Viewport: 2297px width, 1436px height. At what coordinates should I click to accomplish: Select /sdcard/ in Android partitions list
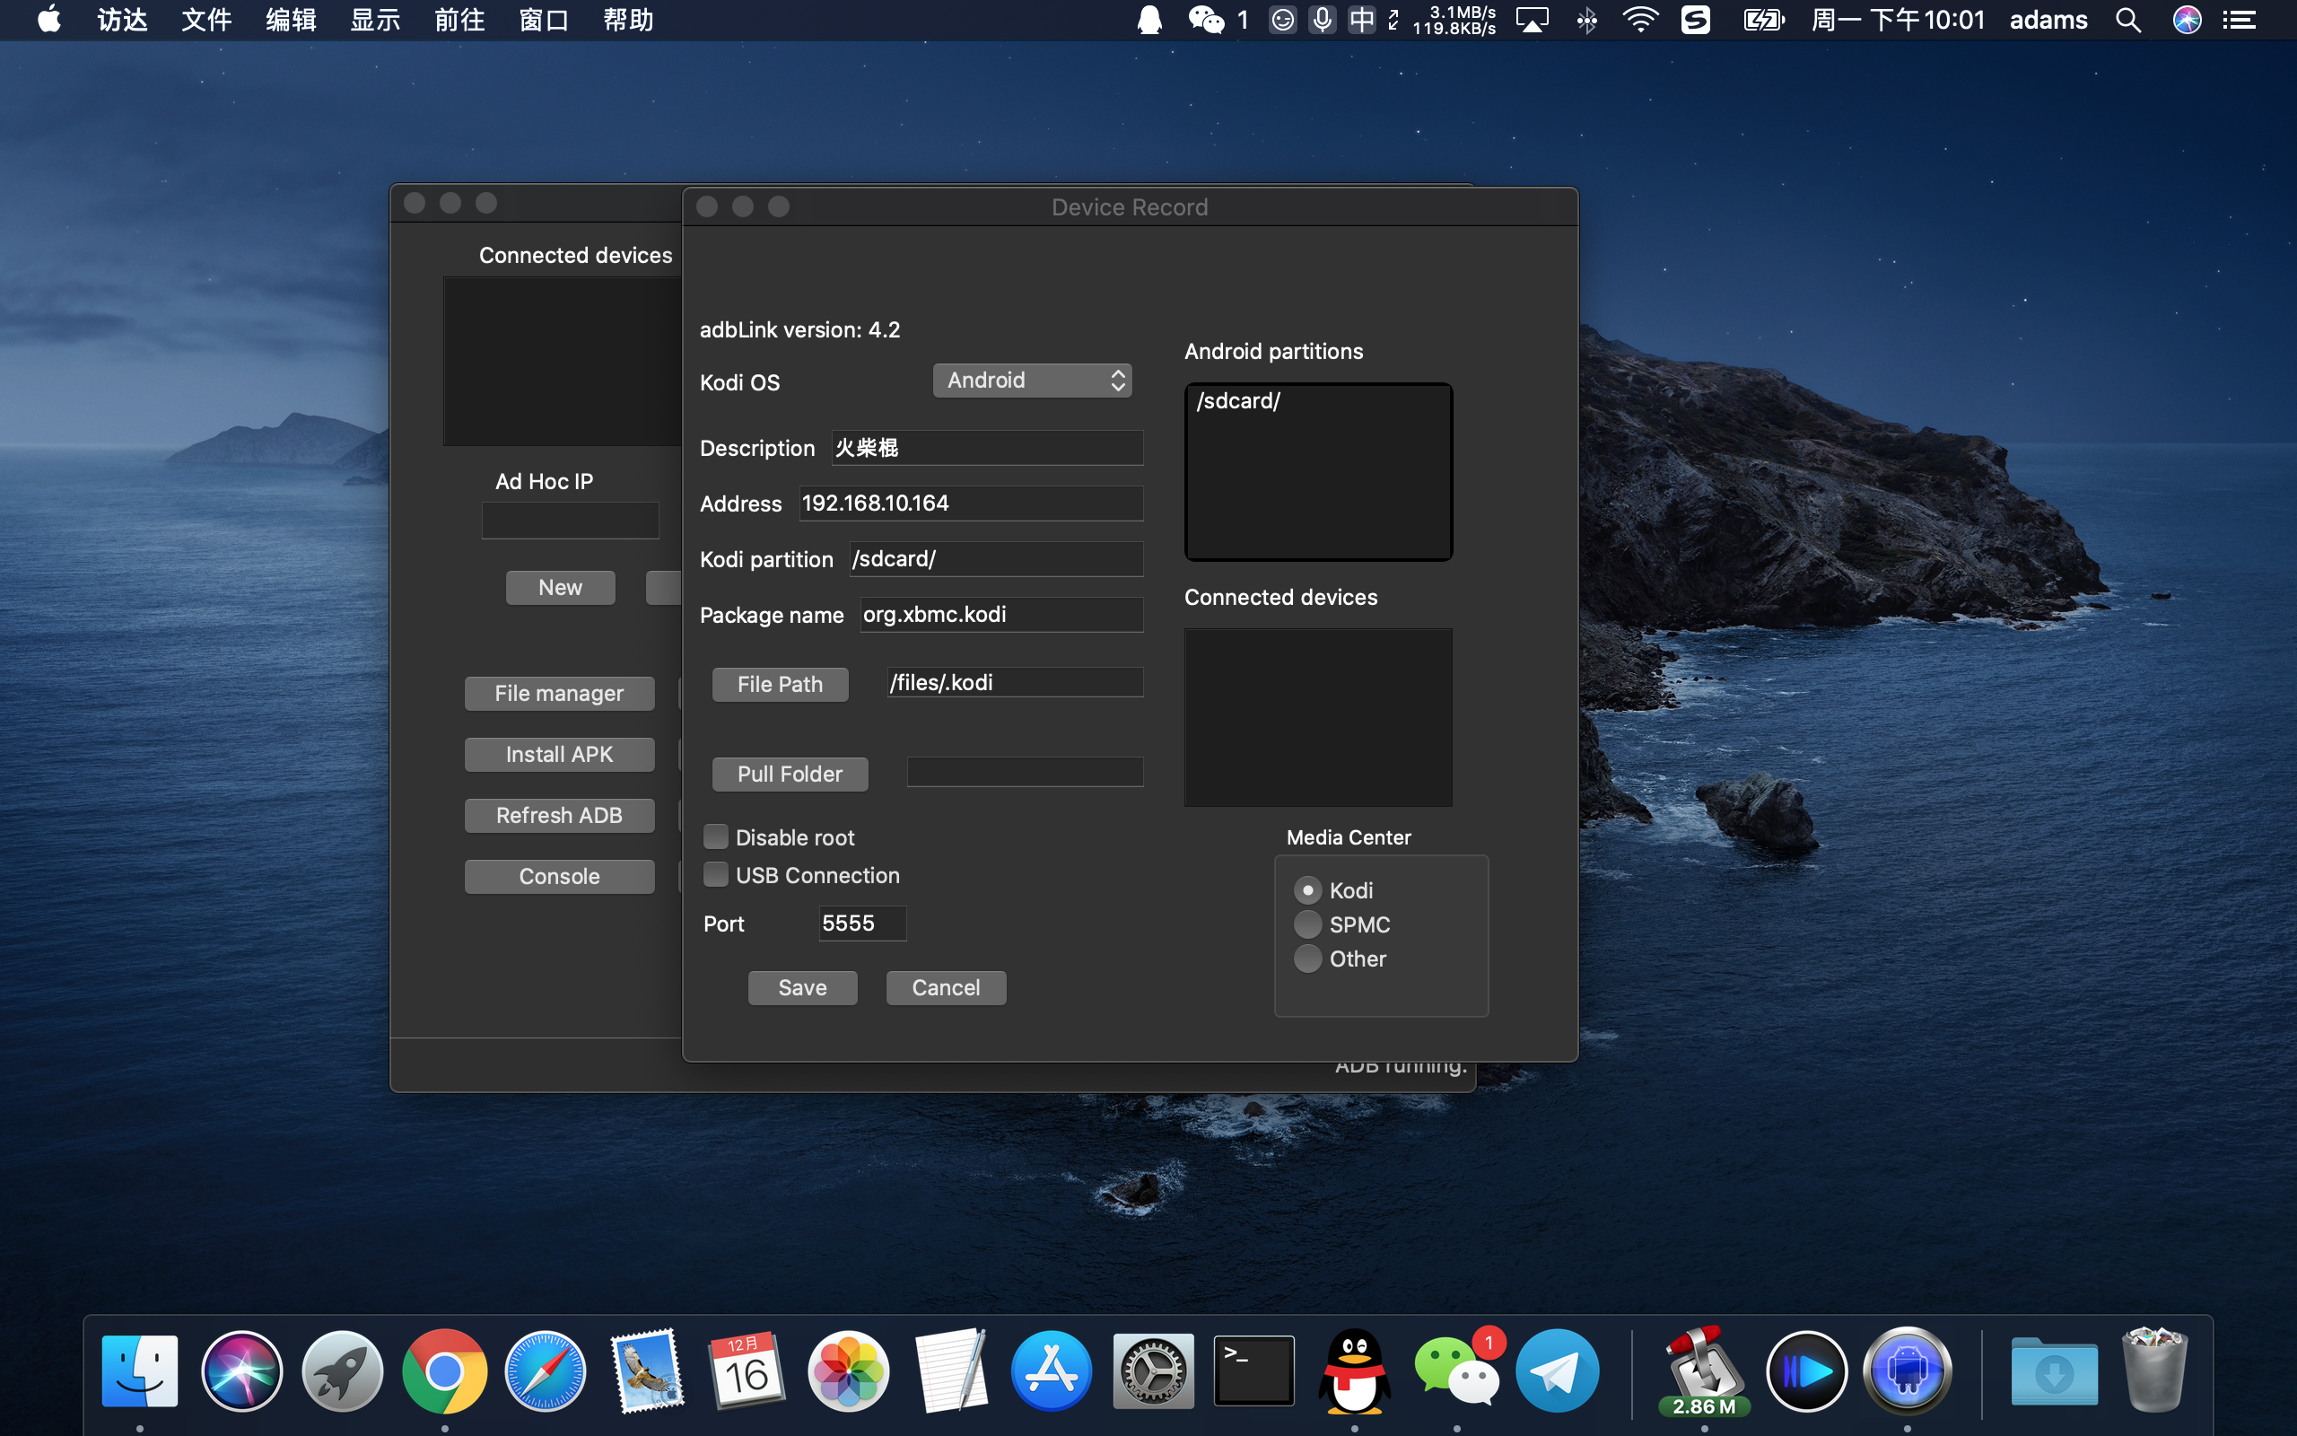[1238, 402]
